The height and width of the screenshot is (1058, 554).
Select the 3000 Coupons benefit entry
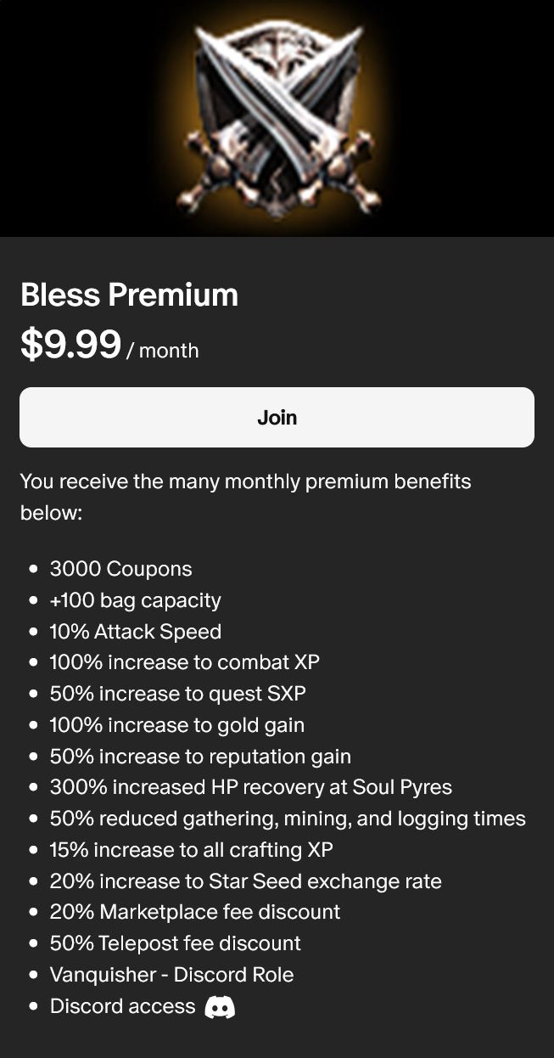[x=121, y=569]
